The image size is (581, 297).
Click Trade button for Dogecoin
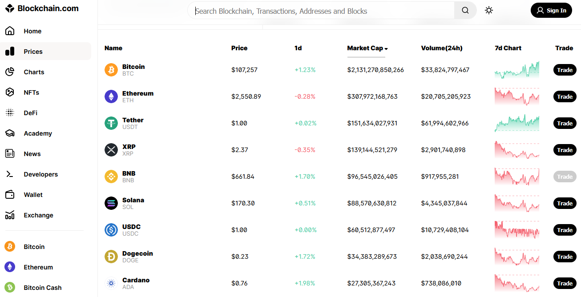(x=565, y=257)
